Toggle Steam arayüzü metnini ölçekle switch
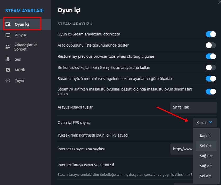The image size is (221, 185). coord(211,79)
